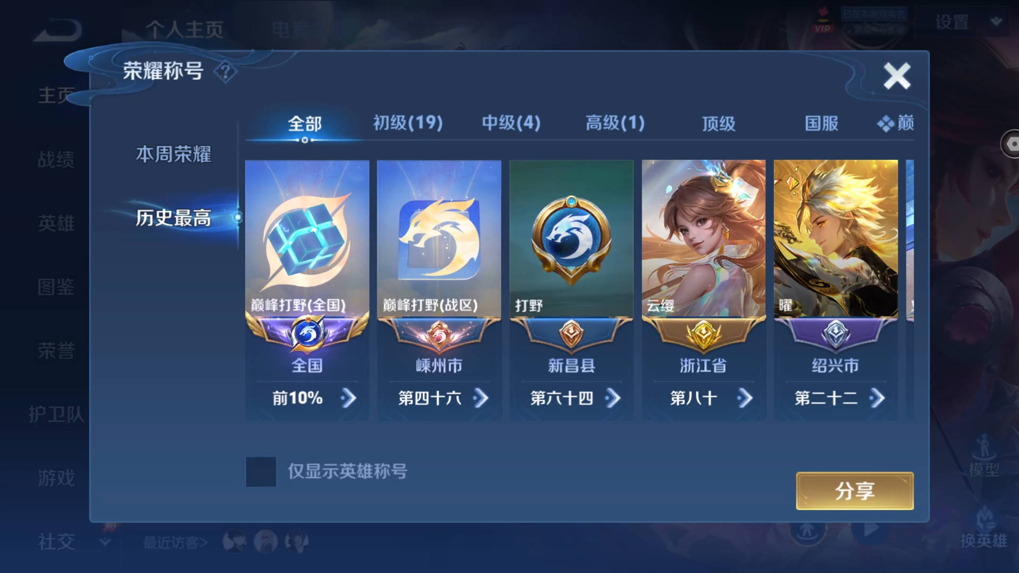Select the 云缨 hero portrait
The image size is (1019, 573).
(x=703, y=238)
